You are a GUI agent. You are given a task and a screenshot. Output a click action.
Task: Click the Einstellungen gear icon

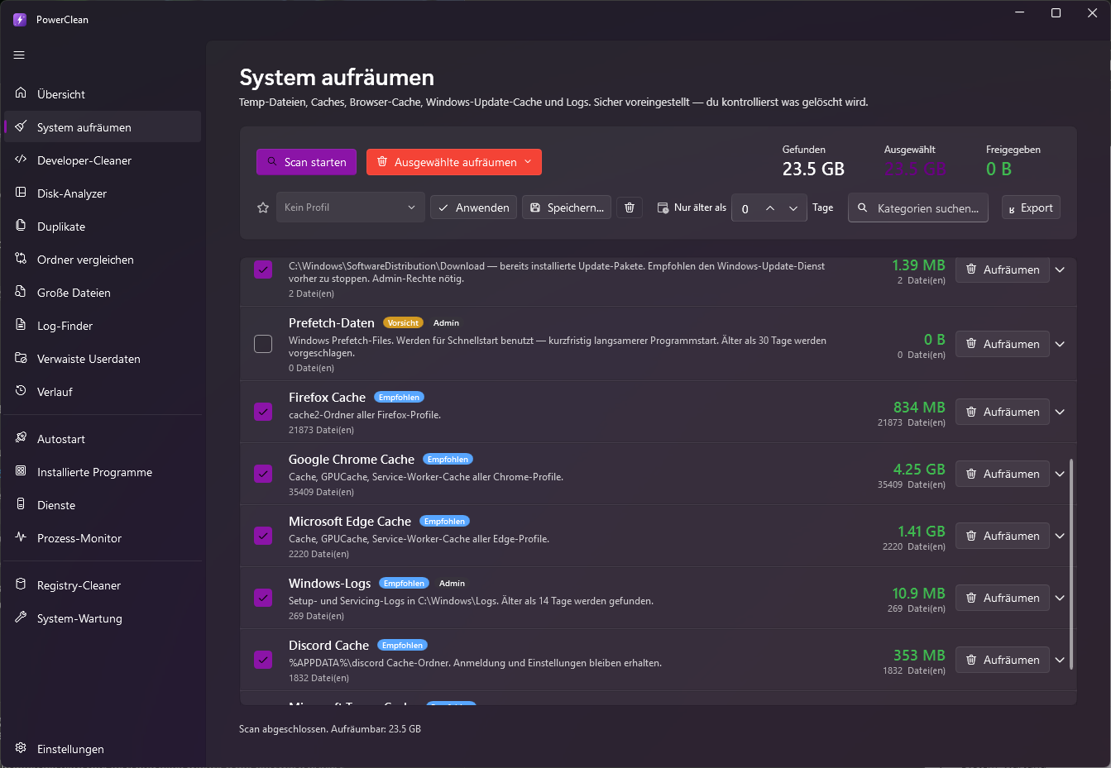point(21,748)
